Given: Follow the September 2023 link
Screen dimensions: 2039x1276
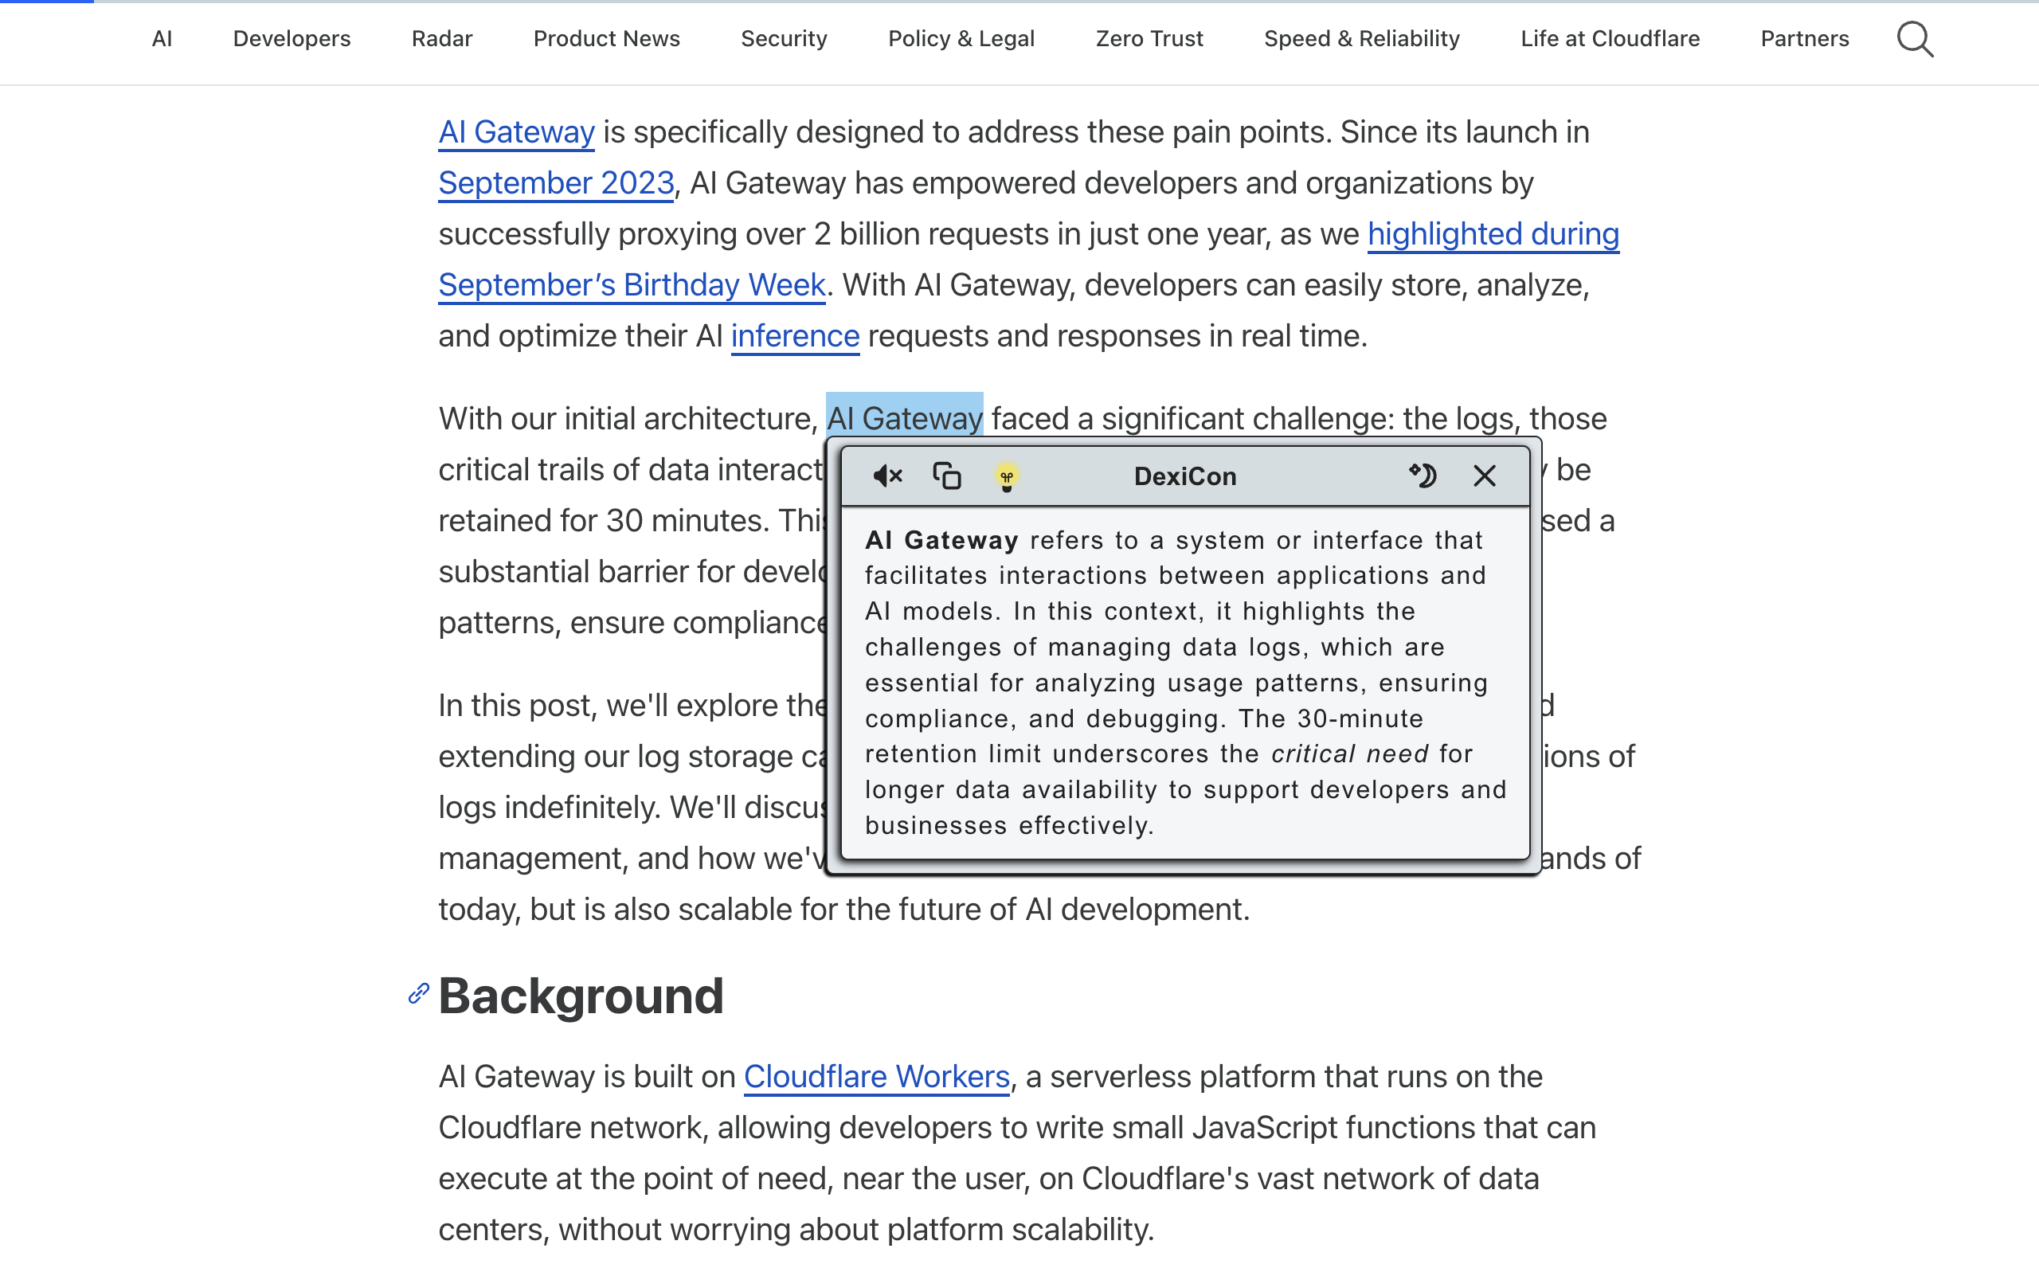Looking at the screenshot, I should [556, 183].
